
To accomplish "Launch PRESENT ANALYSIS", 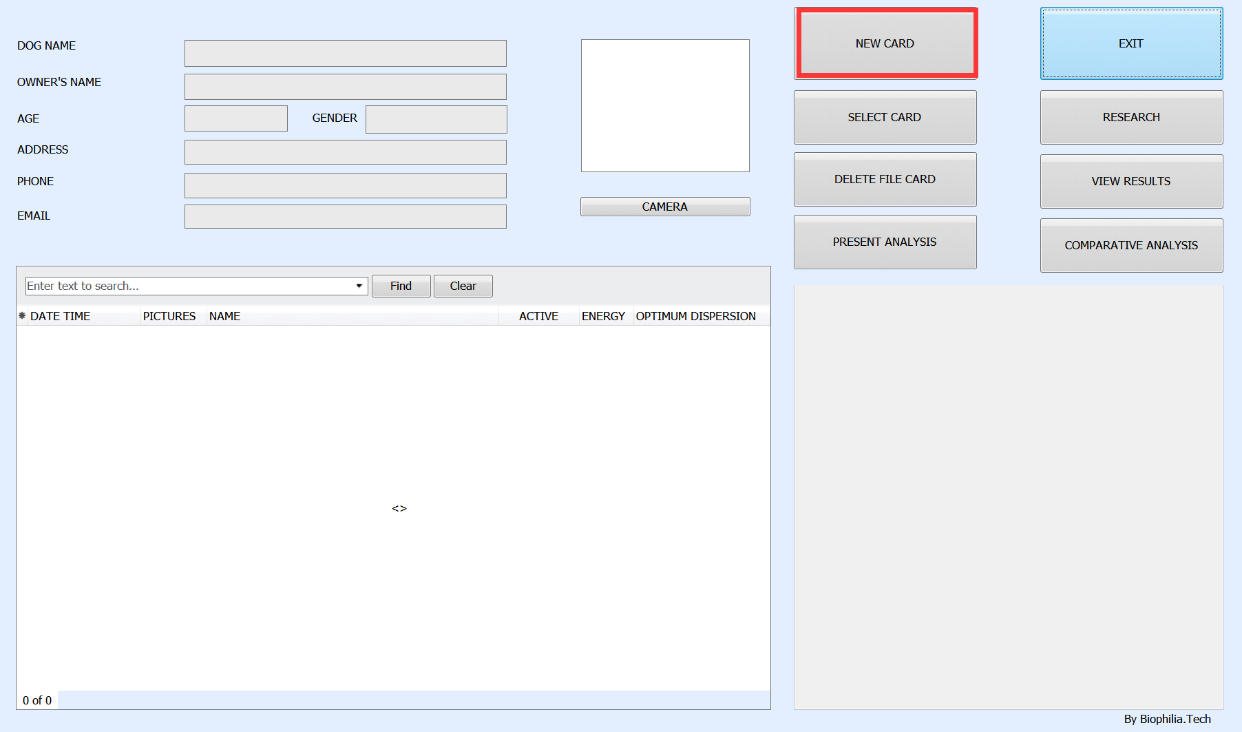I will pyautogui.click(x=885, y=242).
